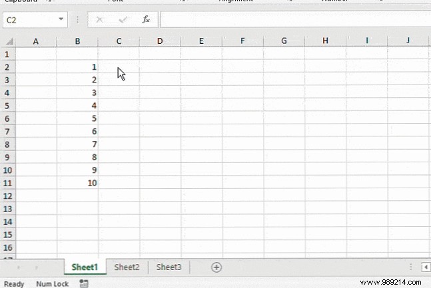Click cell B5 containing 4
Viewport: 431px width, 288px height.
pos(77,106)
